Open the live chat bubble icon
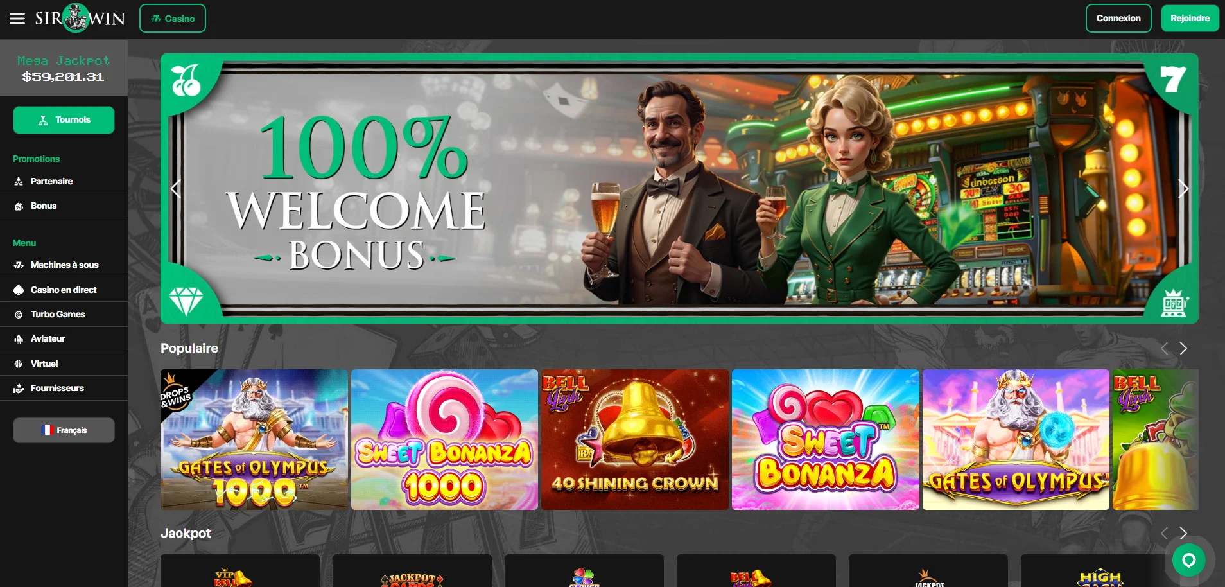1225x587 pixels. pos(1188,560)
